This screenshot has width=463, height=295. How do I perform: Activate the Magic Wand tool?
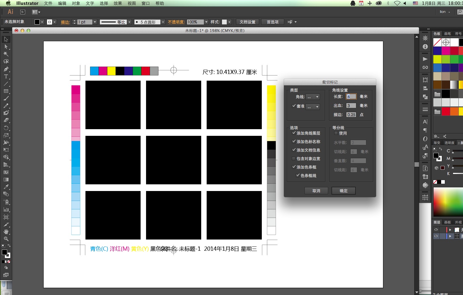pos(6,54)
